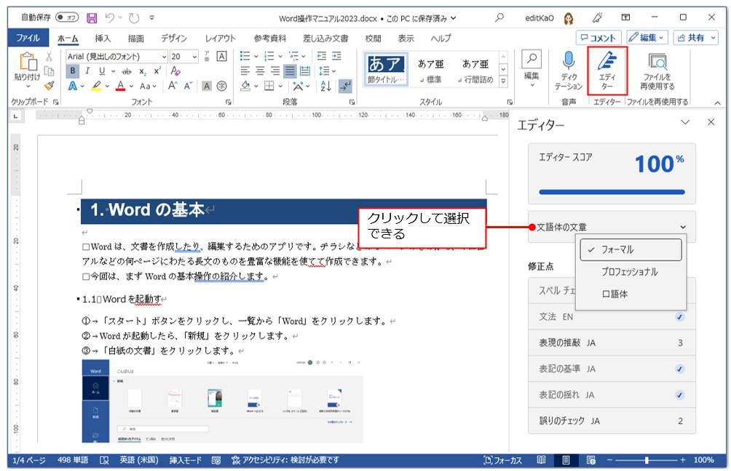731x471 pixels.
Task: Start Dictation (ディクテーション) microphone
Action: pos(569,71)
